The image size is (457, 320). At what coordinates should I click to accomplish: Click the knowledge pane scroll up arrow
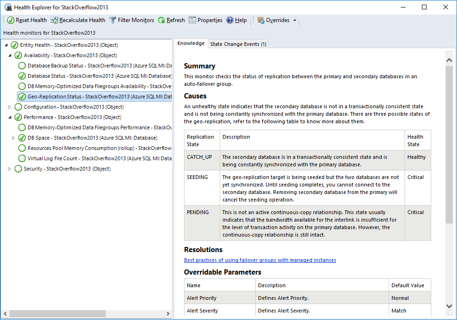pyautogui.click(x=449, y=60)
